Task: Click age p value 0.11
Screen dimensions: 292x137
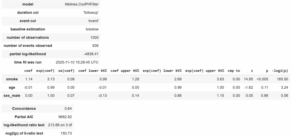Action: point(265,88)
